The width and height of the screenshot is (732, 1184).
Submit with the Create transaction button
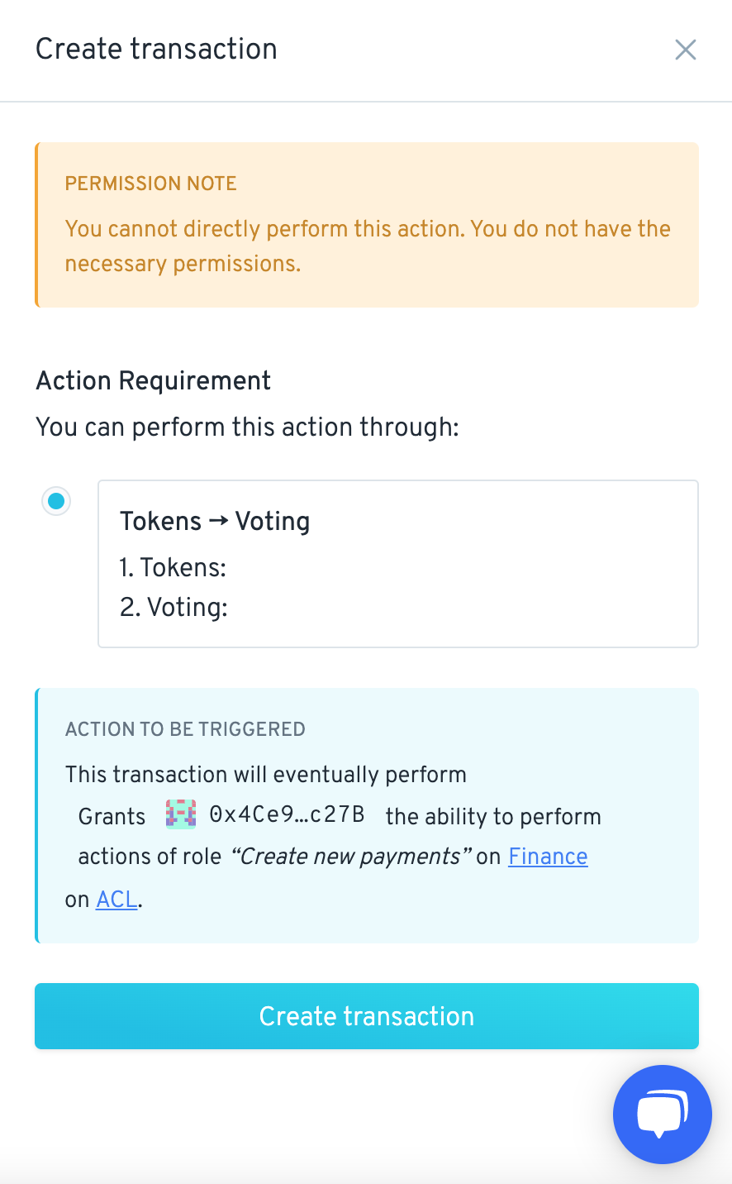(367, 1016)
